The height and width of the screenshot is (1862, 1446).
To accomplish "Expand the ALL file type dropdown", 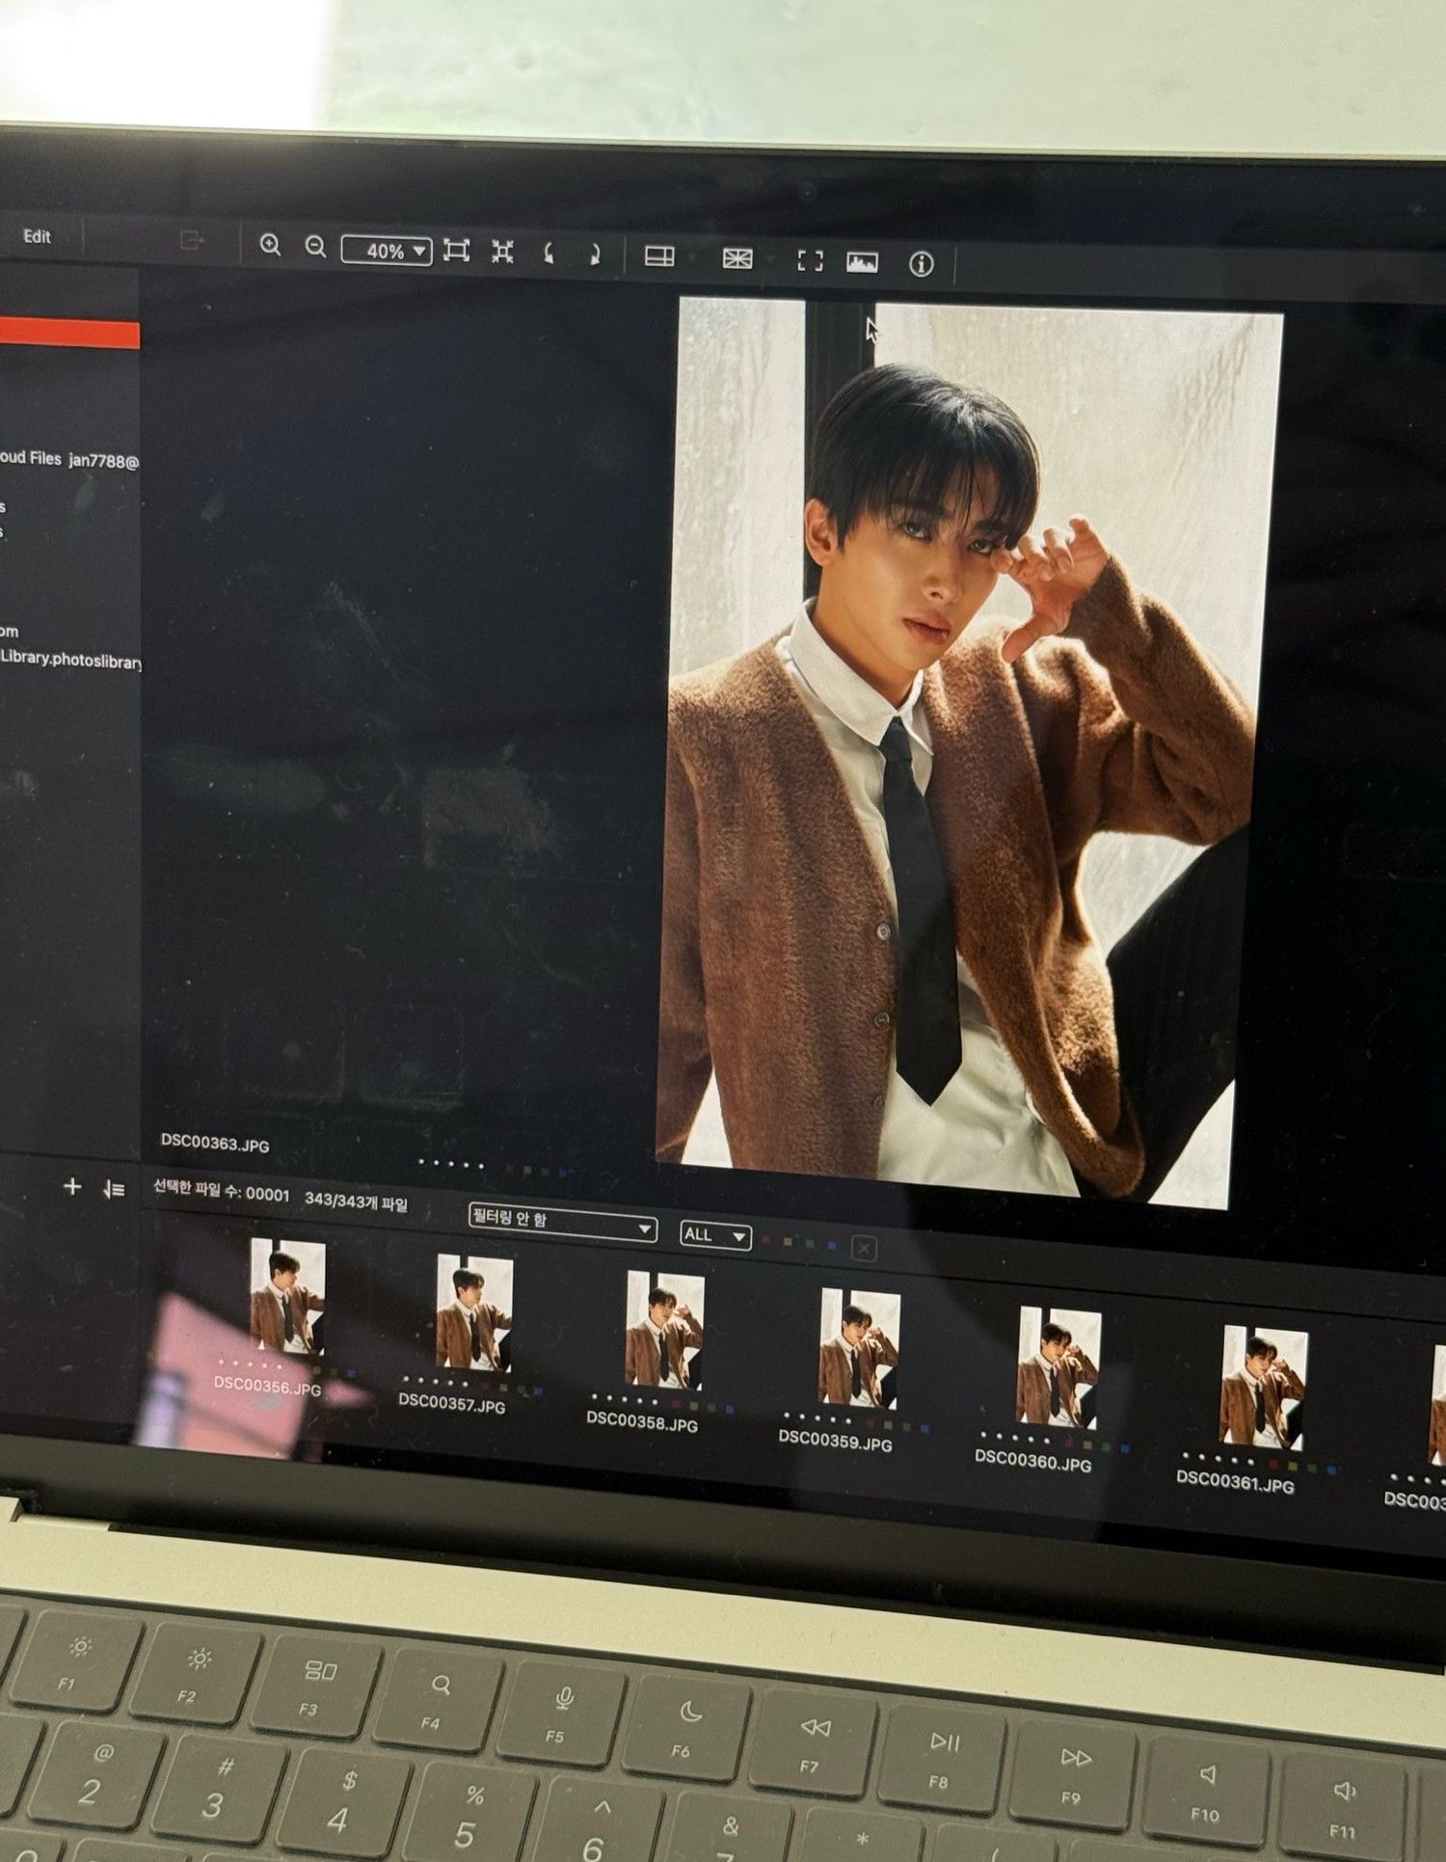I will pyautogui.click(x=714, y=1235).
